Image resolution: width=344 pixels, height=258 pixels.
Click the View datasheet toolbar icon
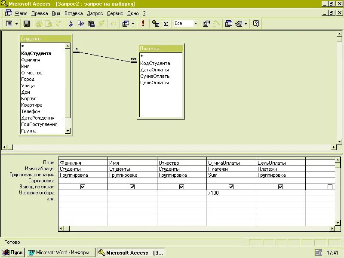tap(9, 24)
